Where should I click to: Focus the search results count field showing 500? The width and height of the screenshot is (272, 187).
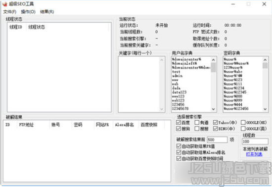click(x=217, y=140)
